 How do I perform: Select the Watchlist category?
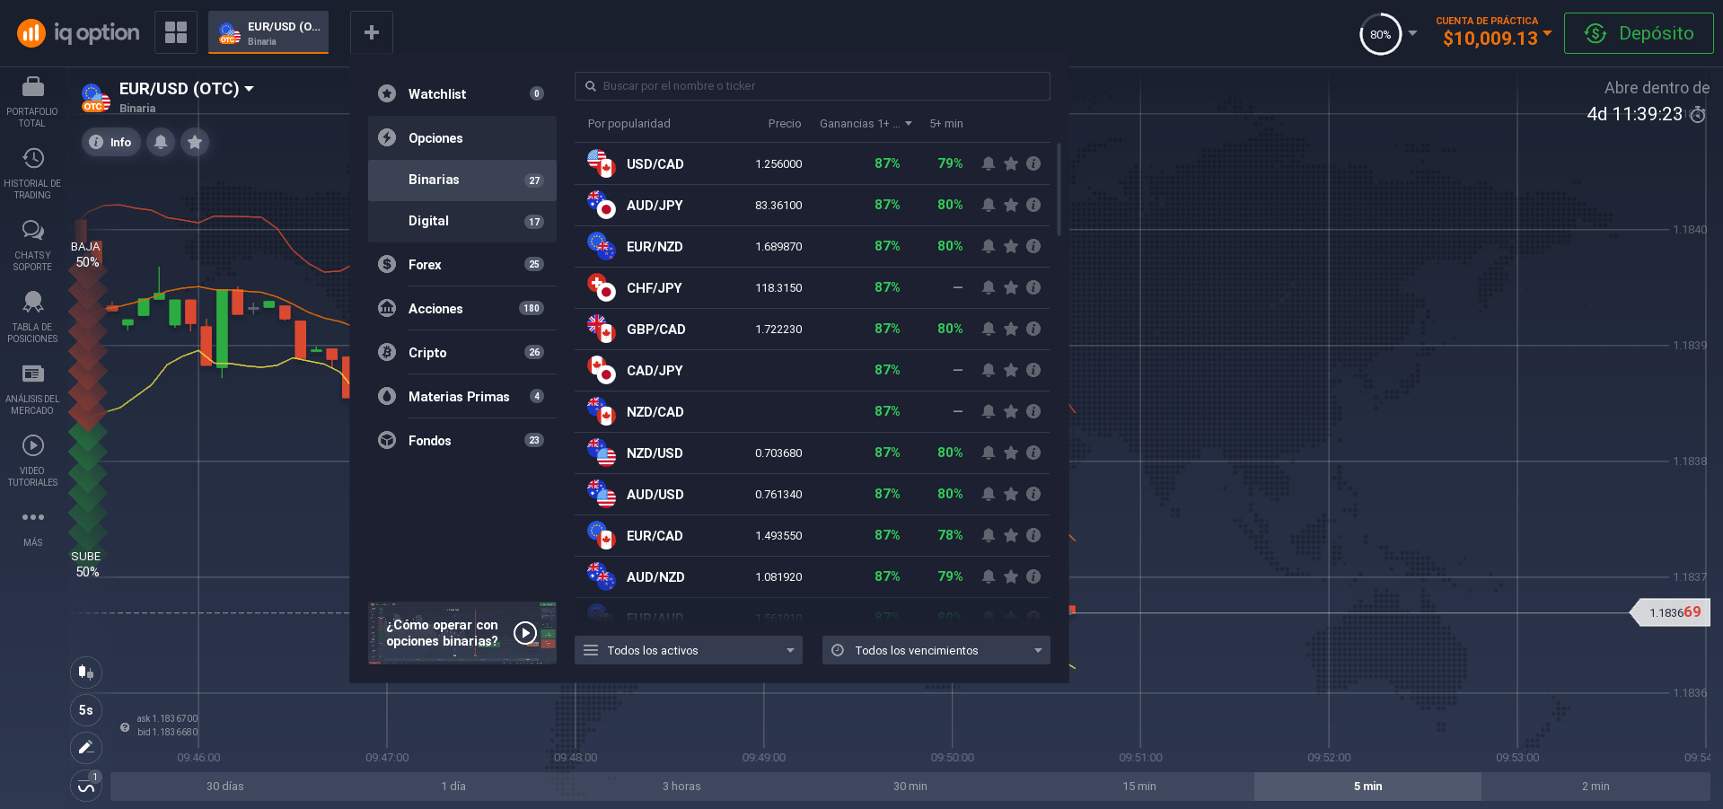[x=462, y=93]
